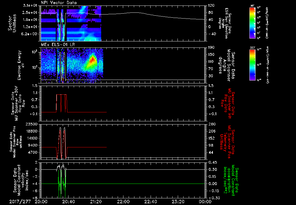296x205 pixels.
Task: Click the "150" scanner angle tick value
Action: [211, 55]
